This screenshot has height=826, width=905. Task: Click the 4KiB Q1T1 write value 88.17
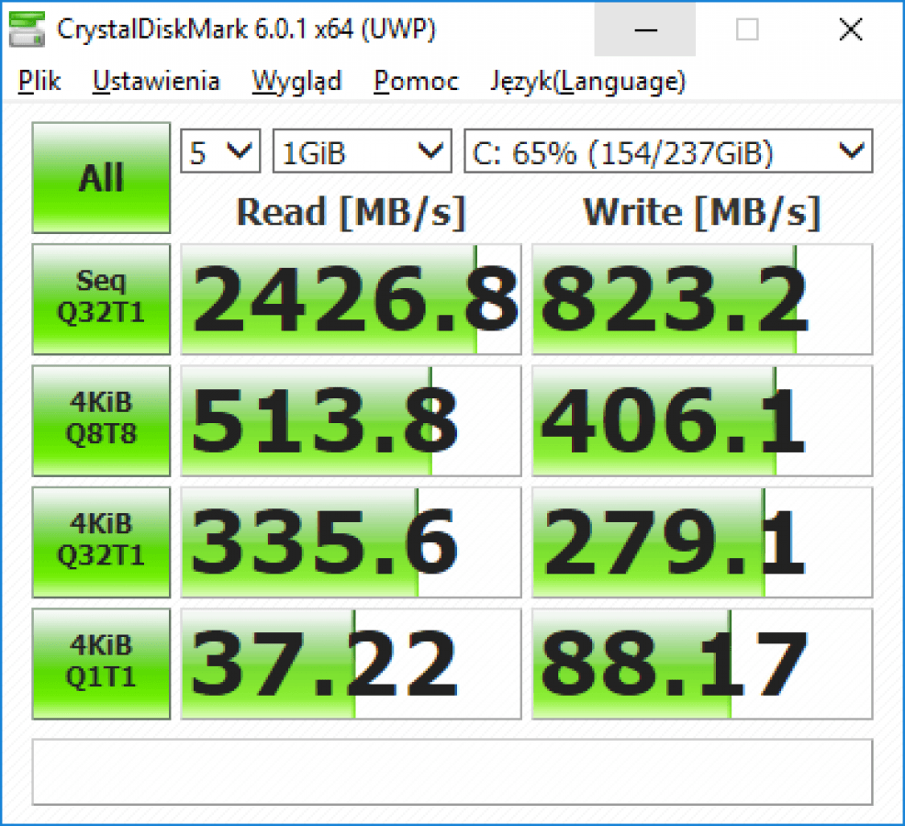pyautogui.click(x=701, y=663)
